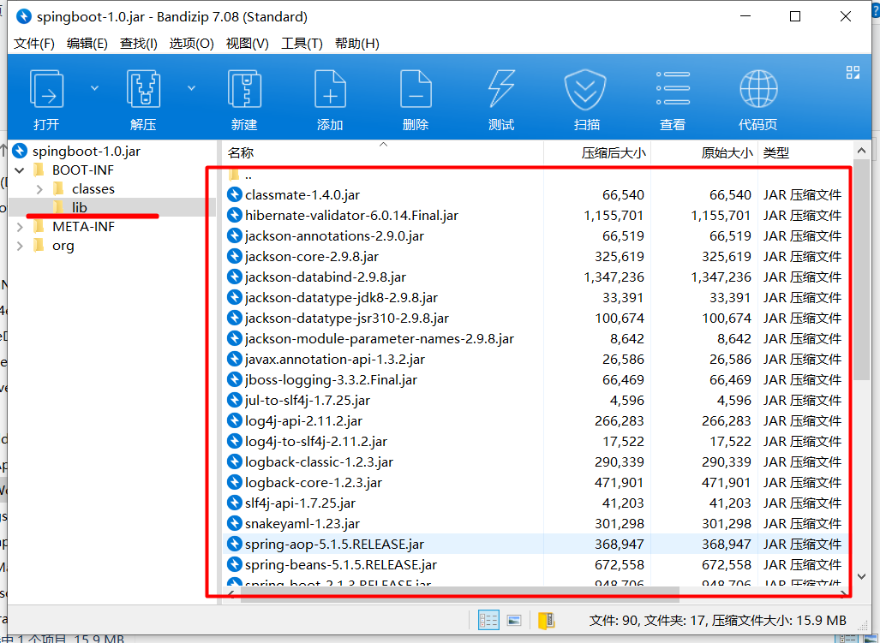Click jackson-annotations-2.9.0.jar file icon
The image size is (880, 643).
tap(234, 235)
